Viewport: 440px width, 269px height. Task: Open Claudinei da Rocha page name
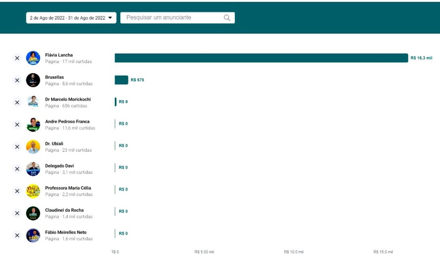(64, 210)
